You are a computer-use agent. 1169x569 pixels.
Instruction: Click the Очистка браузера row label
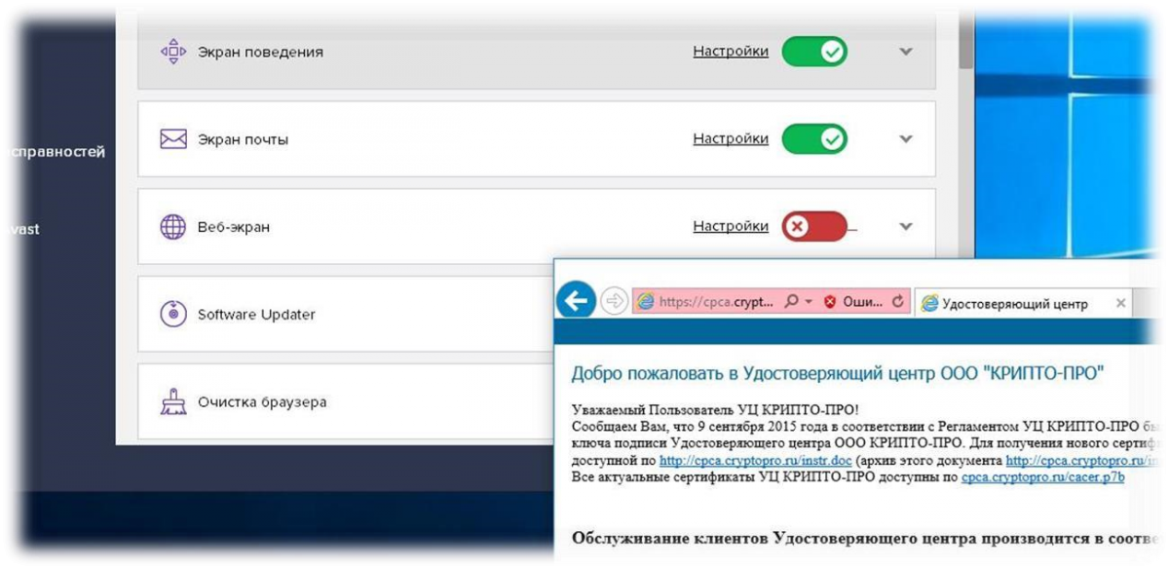[x=262, y=401]
